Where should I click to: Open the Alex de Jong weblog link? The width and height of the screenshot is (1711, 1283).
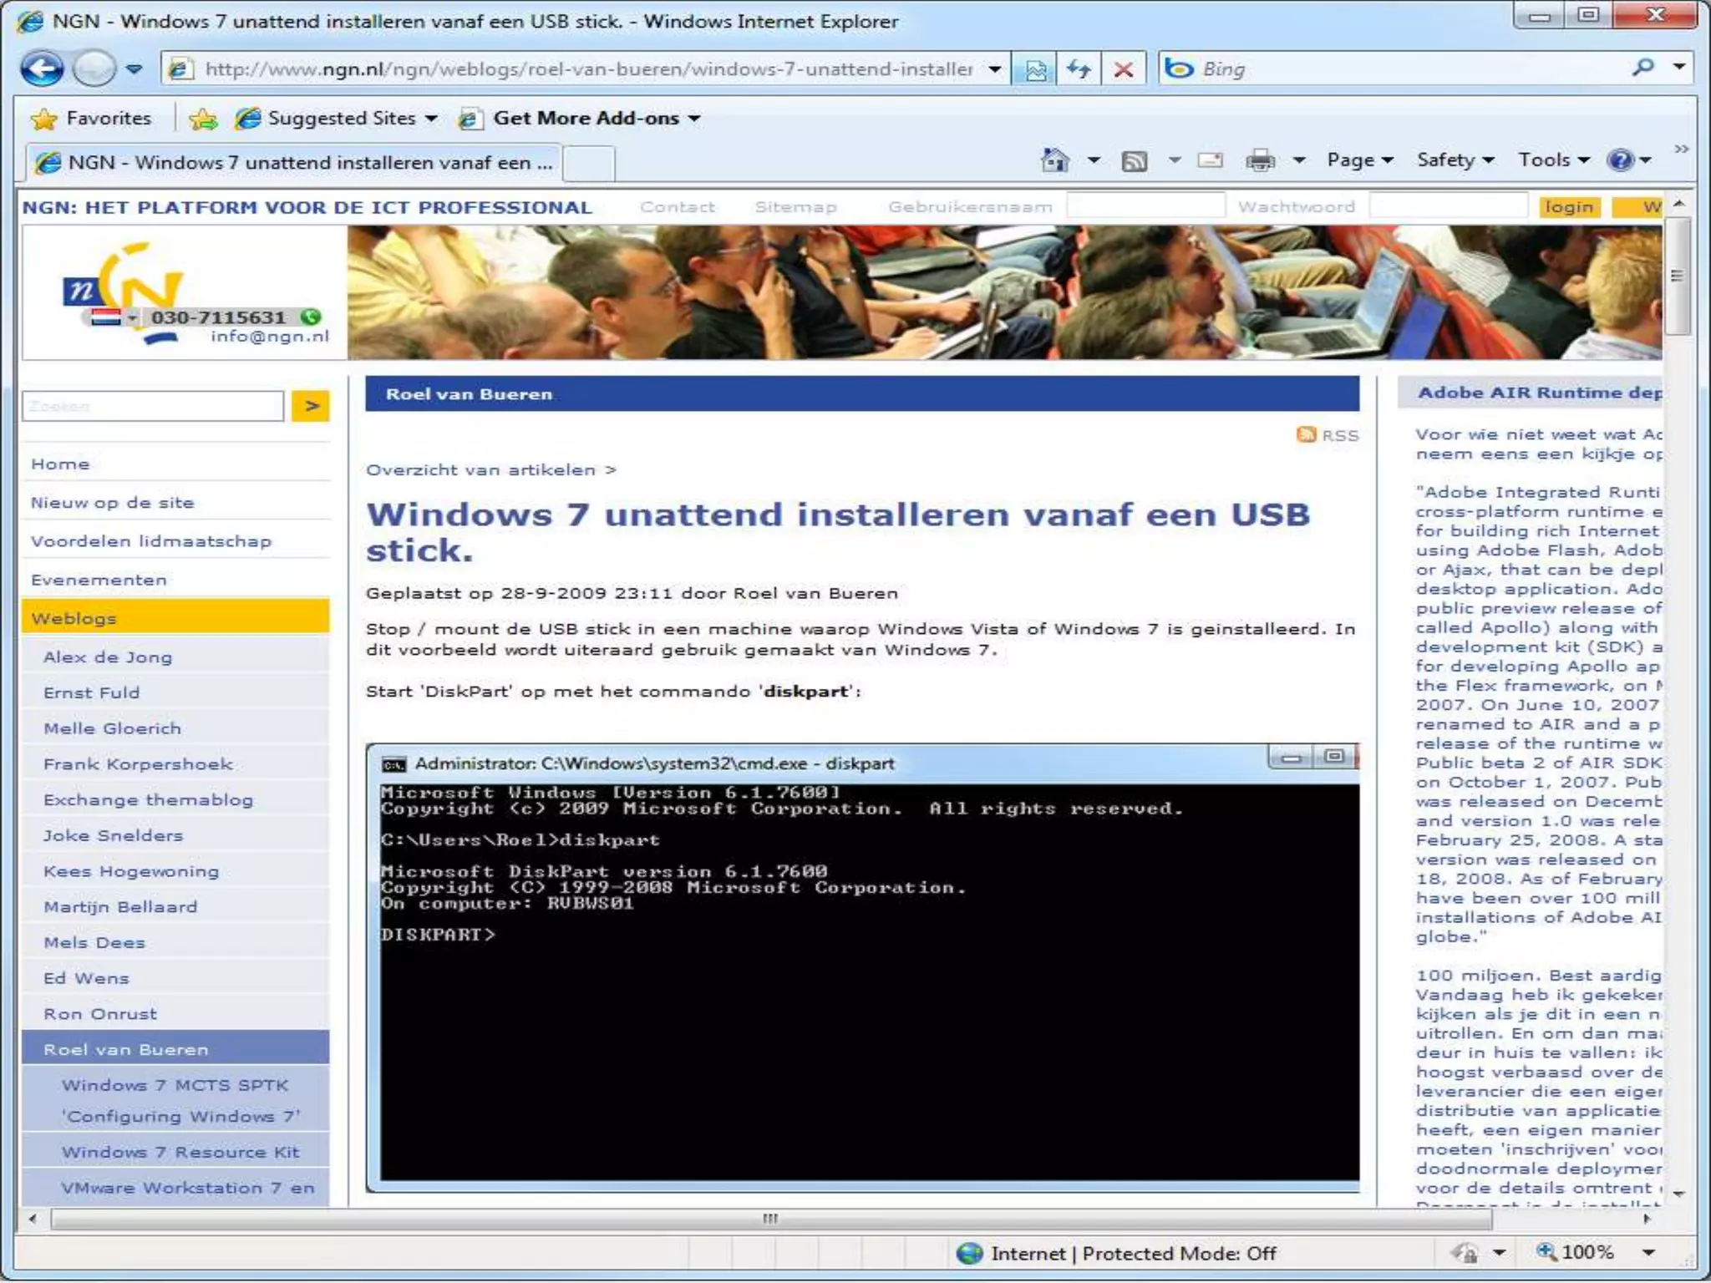(108, 657)
